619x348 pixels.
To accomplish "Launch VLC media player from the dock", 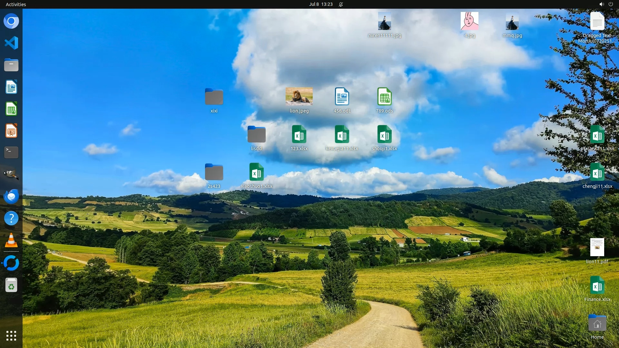I will tap(11, 241).
